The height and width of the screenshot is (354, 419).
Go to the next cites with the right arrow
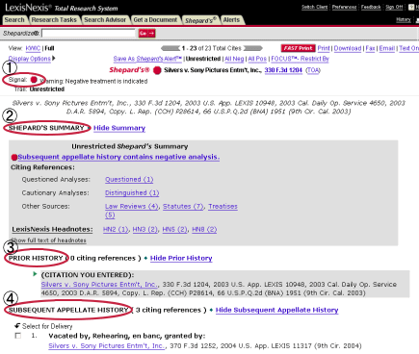click(252, 48)
